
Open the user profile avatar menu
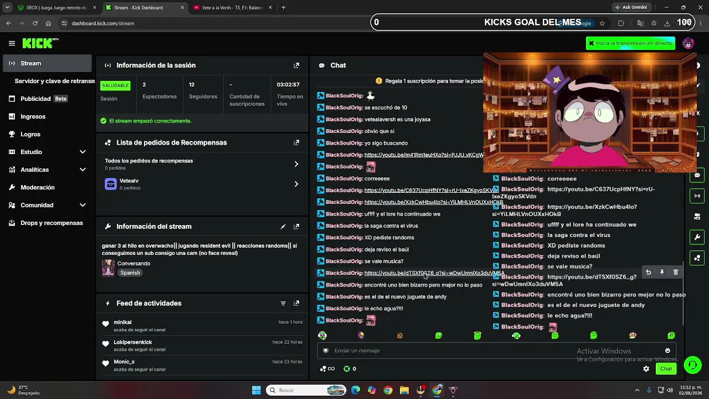(x=689, y=43)
